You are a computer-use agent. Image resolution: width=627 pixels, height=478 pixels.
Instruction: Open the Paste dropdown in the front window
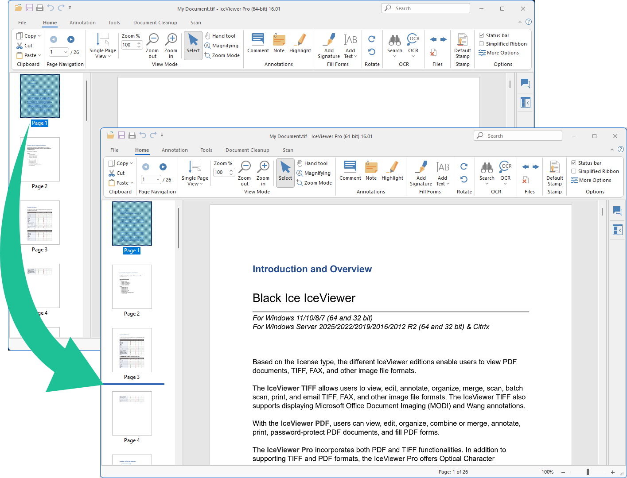(132, 183)
